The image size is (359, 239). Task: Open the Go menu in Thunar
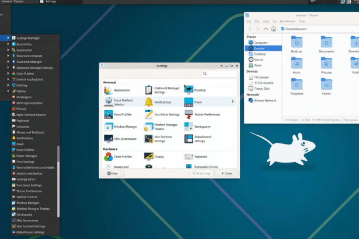[275, 21]
